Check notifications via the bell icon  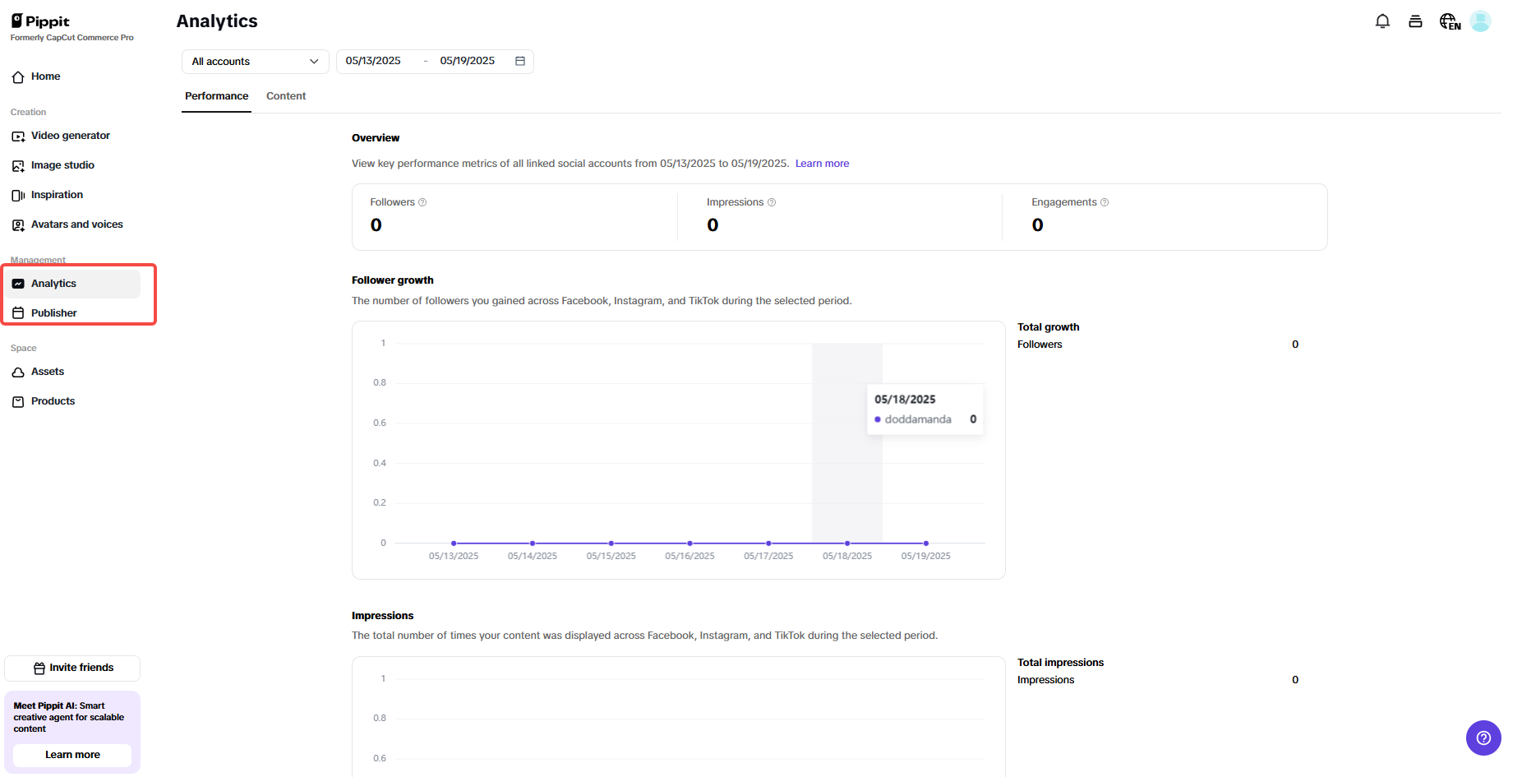(1382, 21)
